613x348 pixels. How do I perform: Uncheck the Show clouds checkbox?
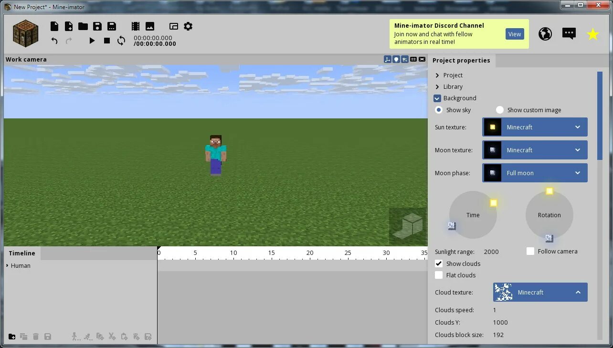(439, 264)
